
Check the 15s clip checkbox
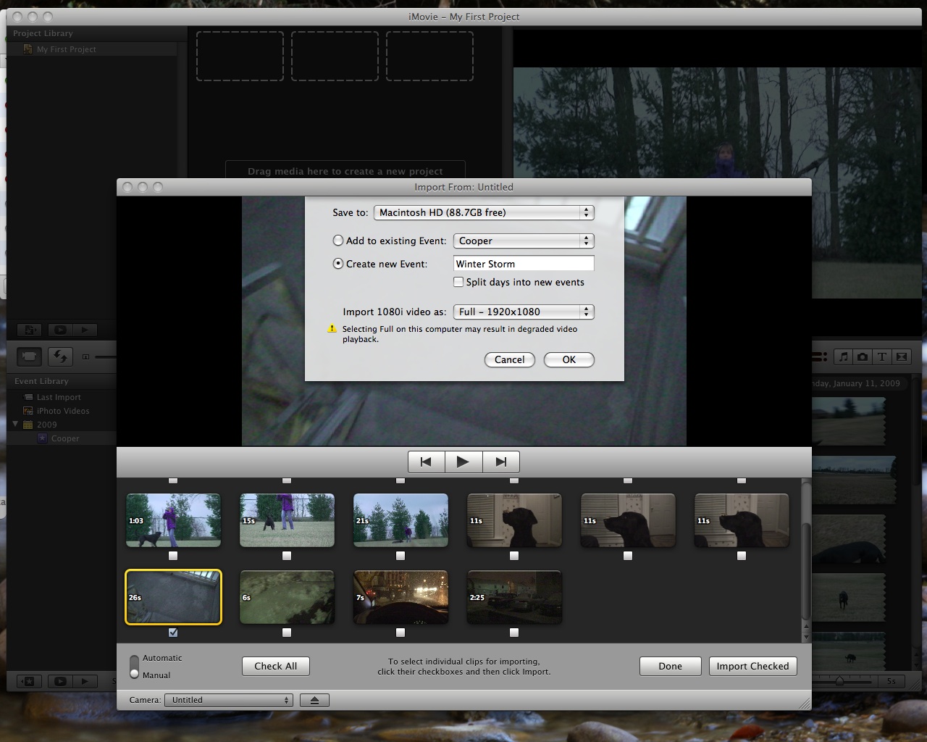click(x=287, y=556)
